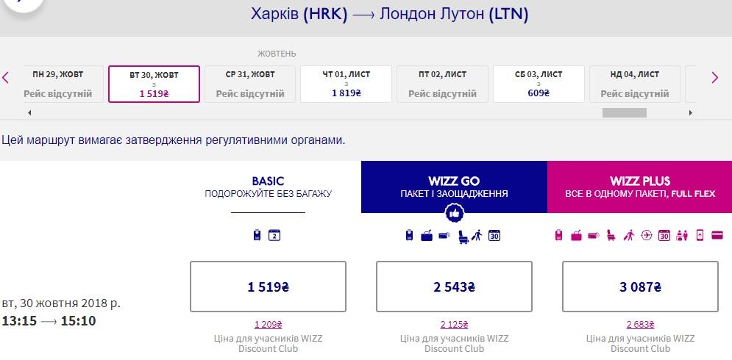Choose the 1 519₴ BASIC price button

click(x=268, y=287)
